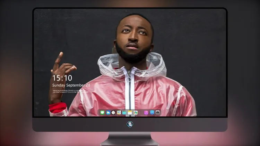This screenshot has width=260, height=146.
Task: Open the Camera app in dock
Action: pyautogui.click(x=158, y=112)
